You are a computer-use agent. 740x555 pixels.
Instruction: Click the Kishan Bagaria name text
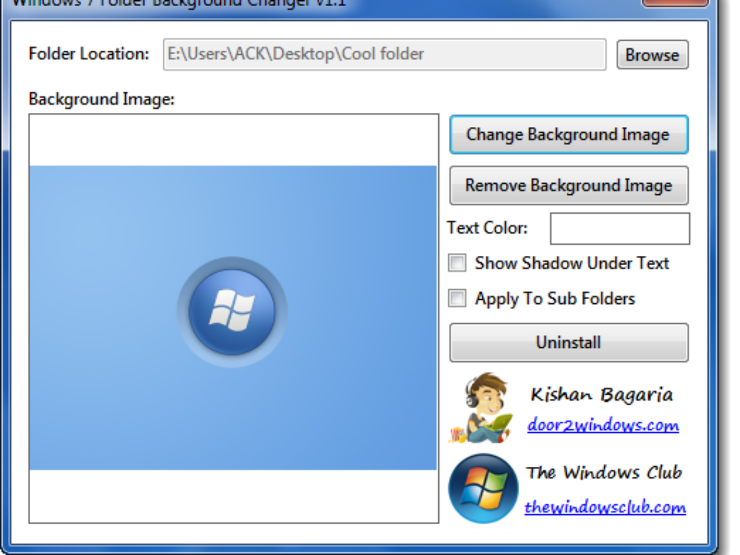(x=601, y=394)
